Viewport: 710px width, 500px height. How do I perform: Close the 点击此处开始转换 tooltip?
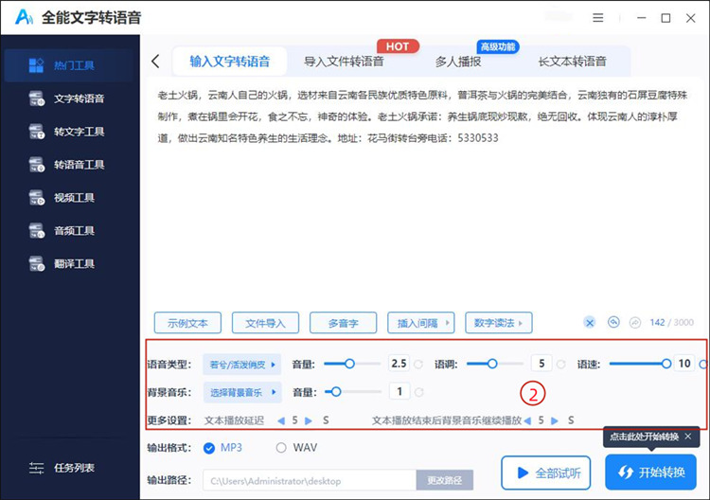click(688, 437)
